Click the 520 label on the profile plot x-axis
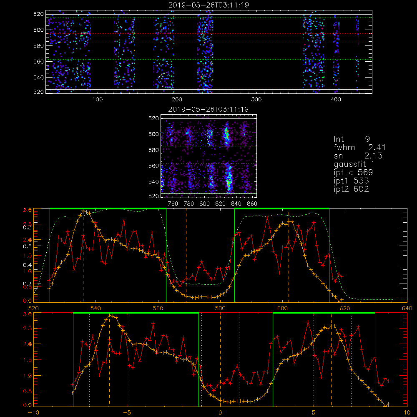417x417 pixels. click(x=33, y=309)
